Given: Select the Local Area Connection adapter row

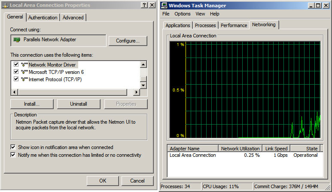Looking at the screenshot, I should point(245,155).
